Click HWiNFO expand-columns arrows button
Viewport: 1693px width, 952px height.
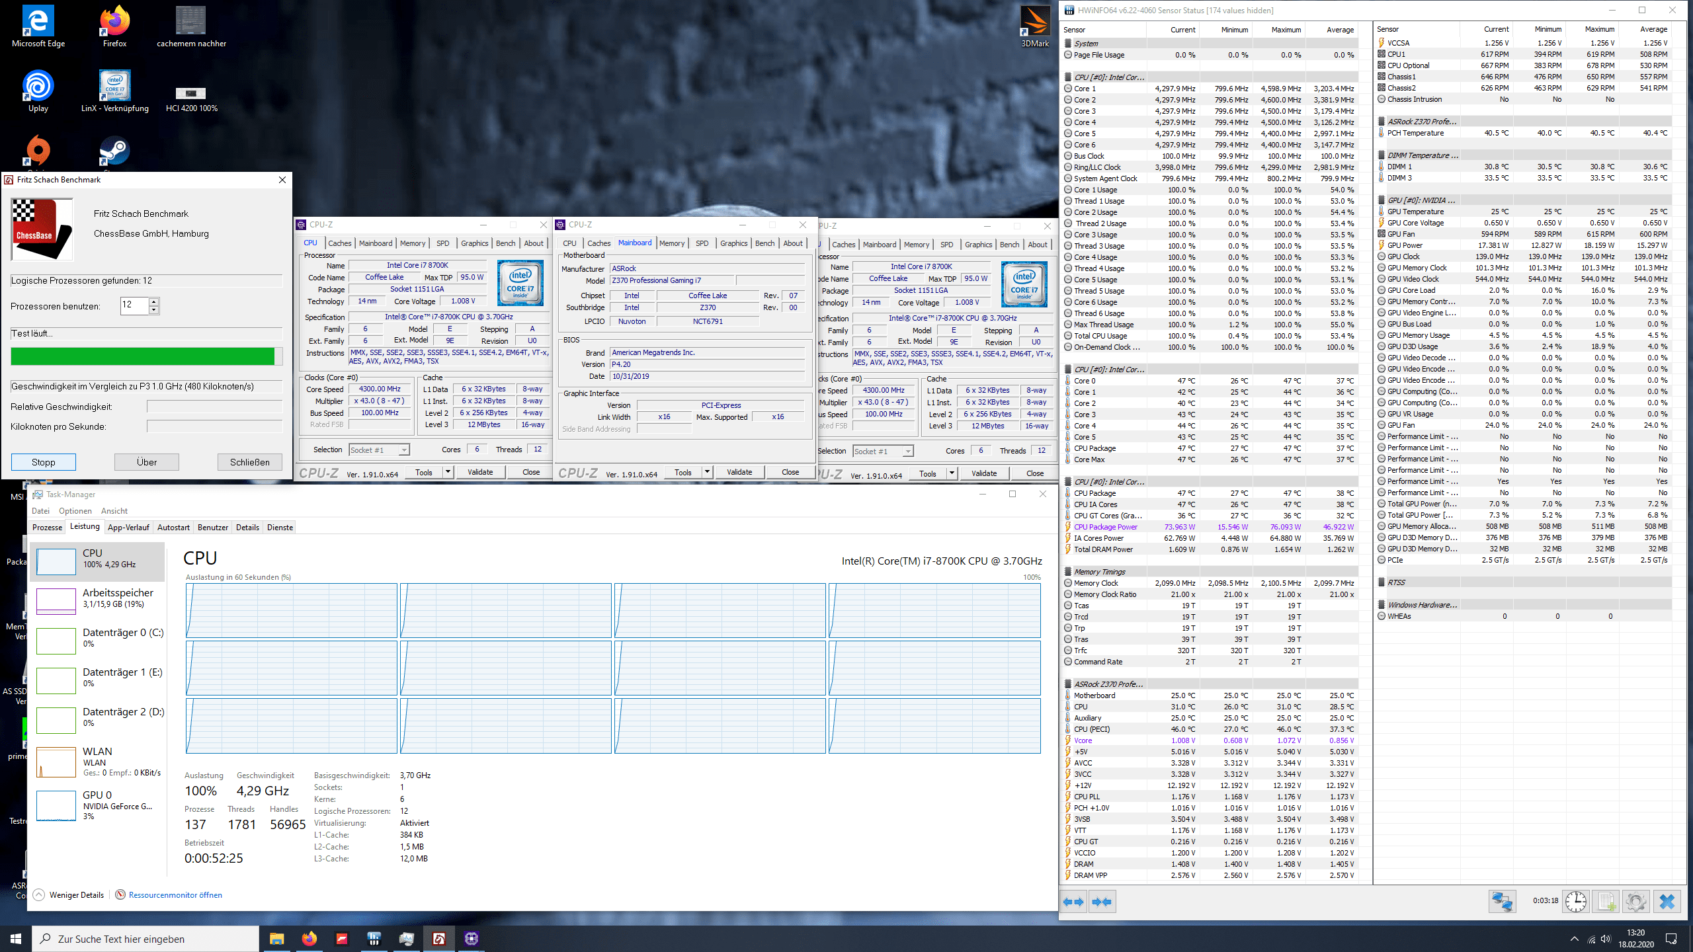1074,902
